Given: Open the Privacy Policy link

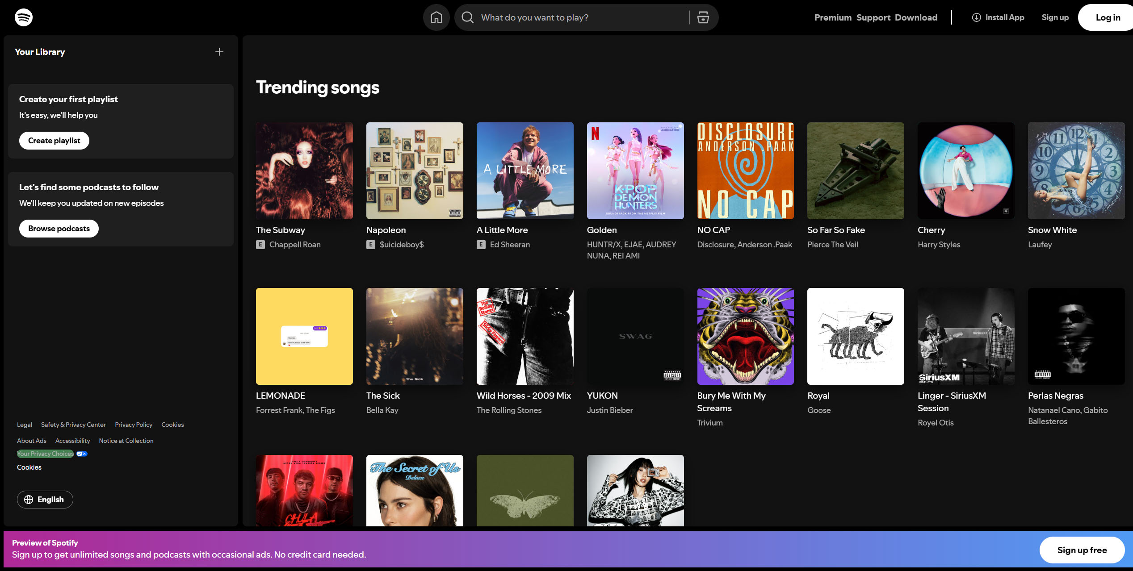Looking at the screenshot, I should (x=134, y=425).
